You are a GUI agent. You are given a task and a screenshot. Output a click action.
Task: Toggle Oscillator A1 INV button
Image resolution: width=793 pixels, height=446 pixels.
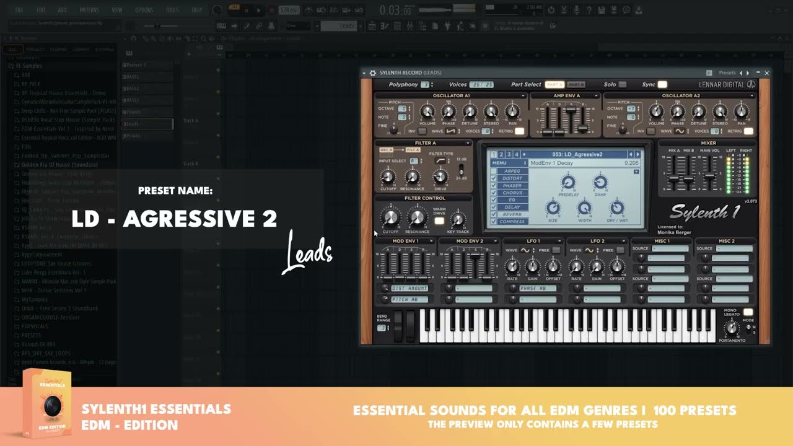pos(421,131)
